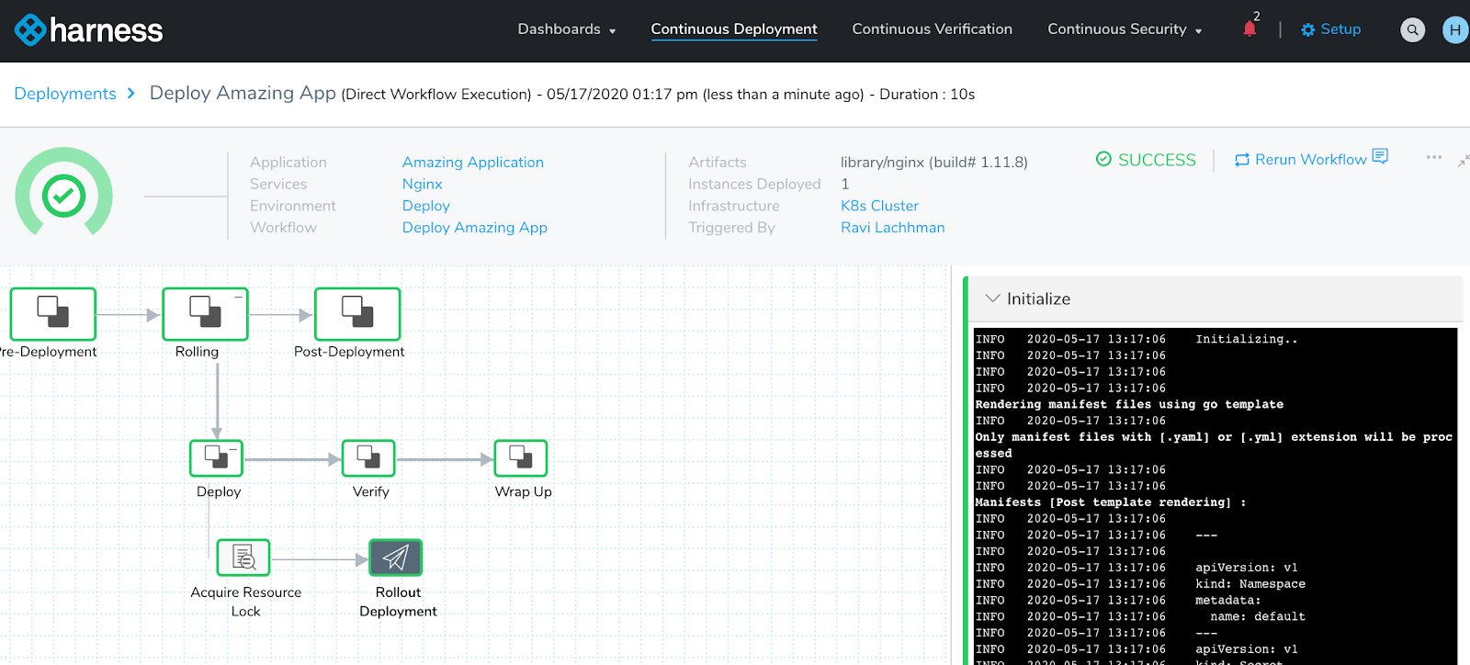The image size is (1470, 665).
Task: Click the 'kind: Namespace' log line
Action: [x=1250, y=584]
